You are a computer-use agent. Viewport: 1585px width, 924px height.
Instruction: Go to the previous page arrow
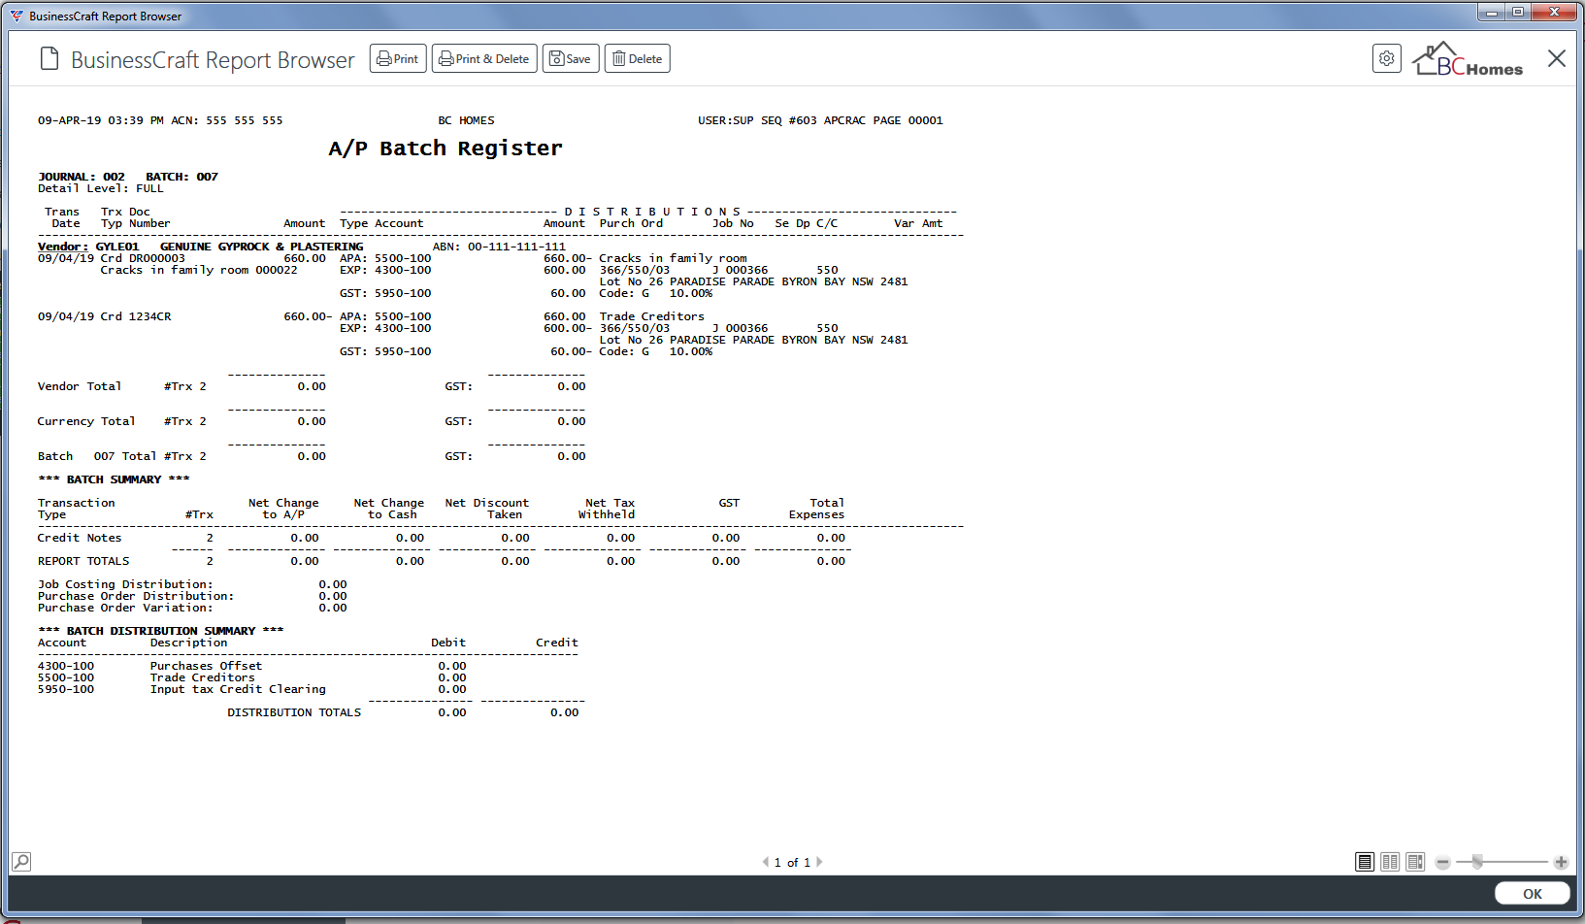tap(765, 862)
